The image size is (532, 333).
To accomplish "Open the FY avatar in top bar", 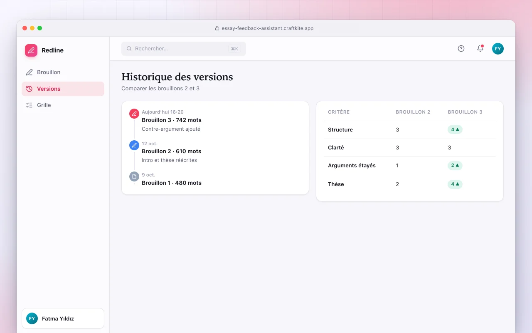I will 498,49.
